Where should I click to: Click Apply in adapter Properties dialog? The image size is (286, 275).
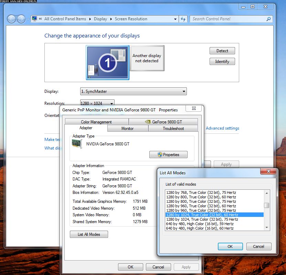pos(186,267)
